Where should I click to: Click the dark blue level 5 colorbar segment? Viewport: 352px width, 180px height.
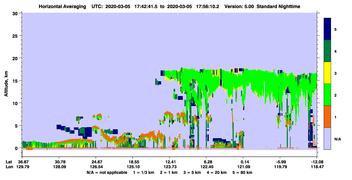click(327, 29)
